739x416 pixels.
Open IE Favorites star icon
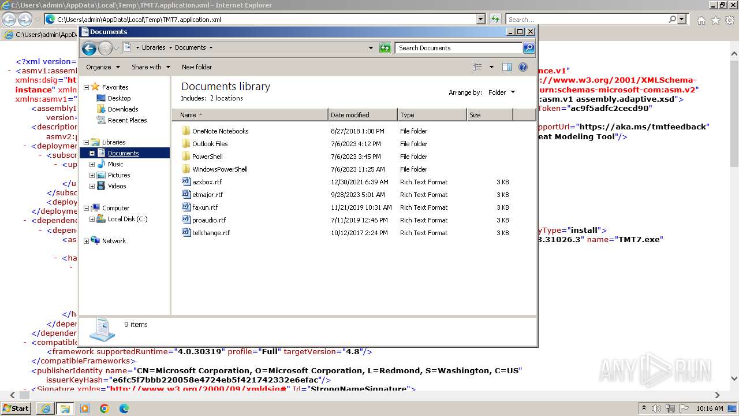click(715, 20)
